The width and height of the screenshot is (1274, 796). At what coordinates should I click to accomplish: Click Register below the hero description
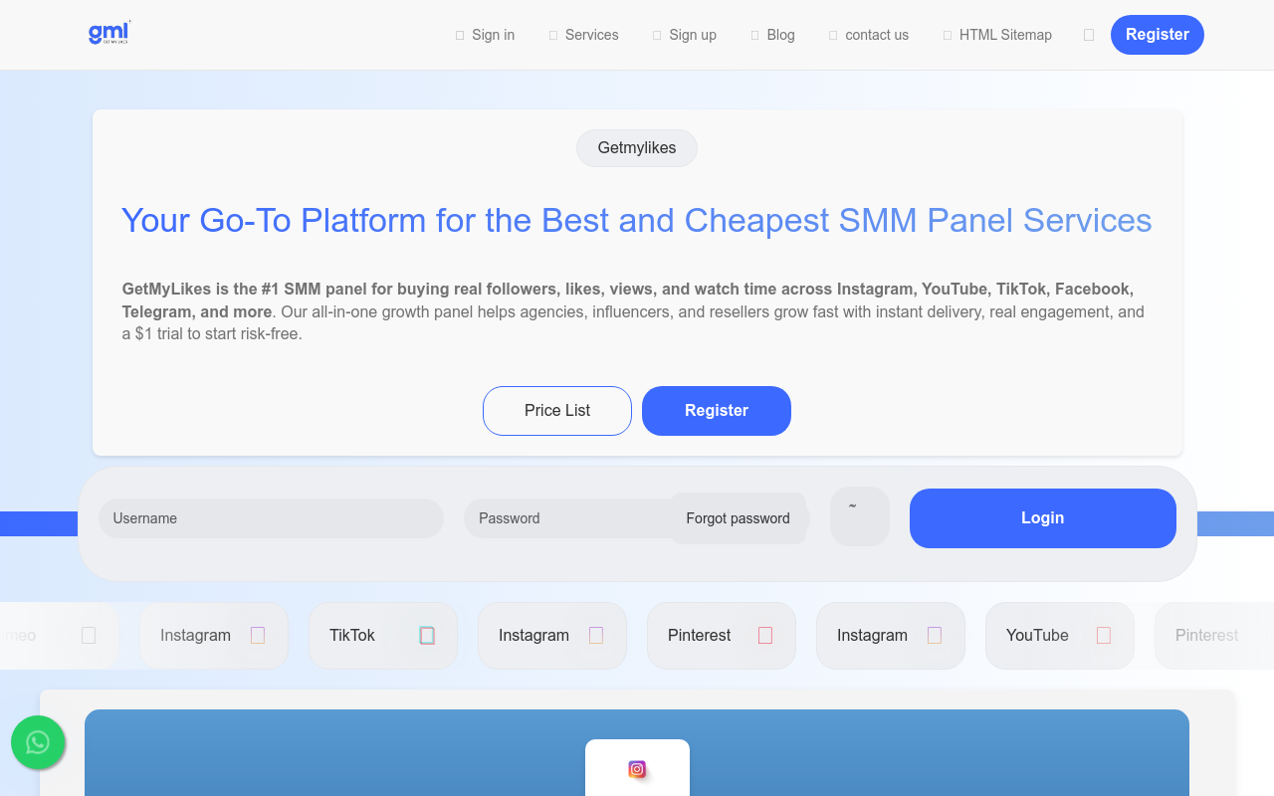[x=717, y=411]
